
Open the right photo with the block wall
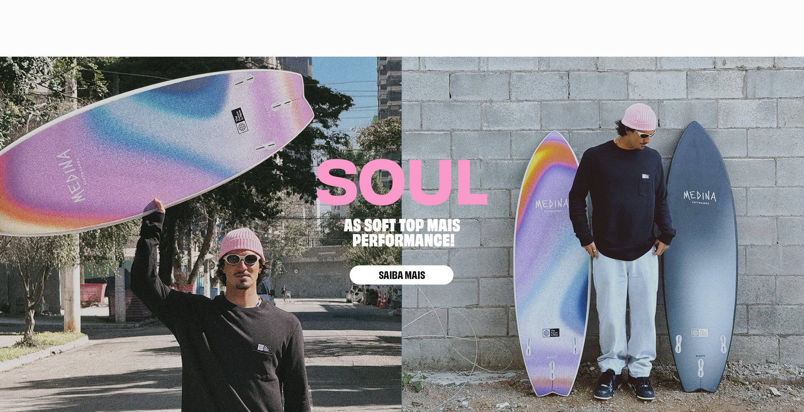[x=603, y=234]
